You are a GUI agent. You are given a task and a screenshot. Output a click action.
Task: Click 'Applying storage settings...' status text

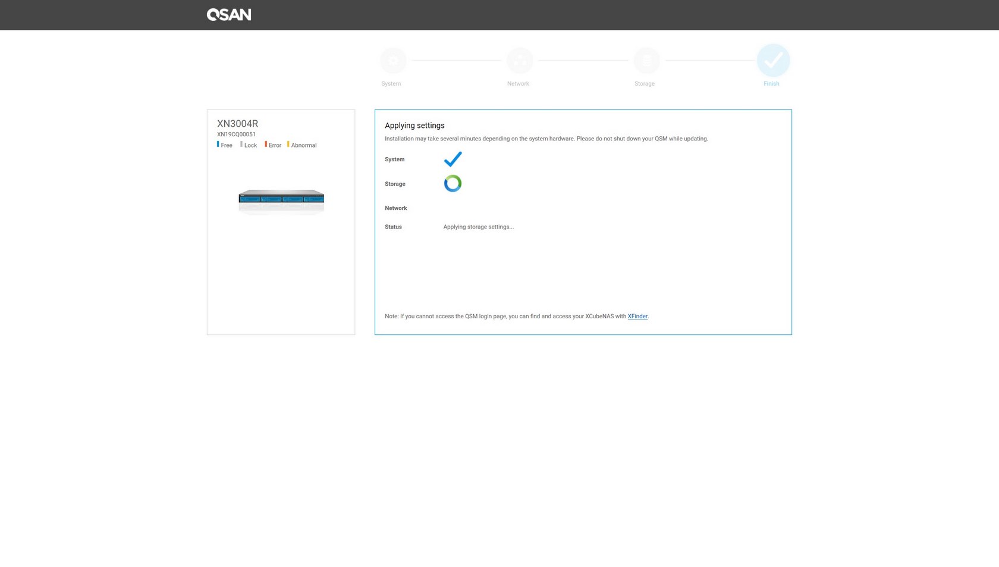(x=478, y=227)
